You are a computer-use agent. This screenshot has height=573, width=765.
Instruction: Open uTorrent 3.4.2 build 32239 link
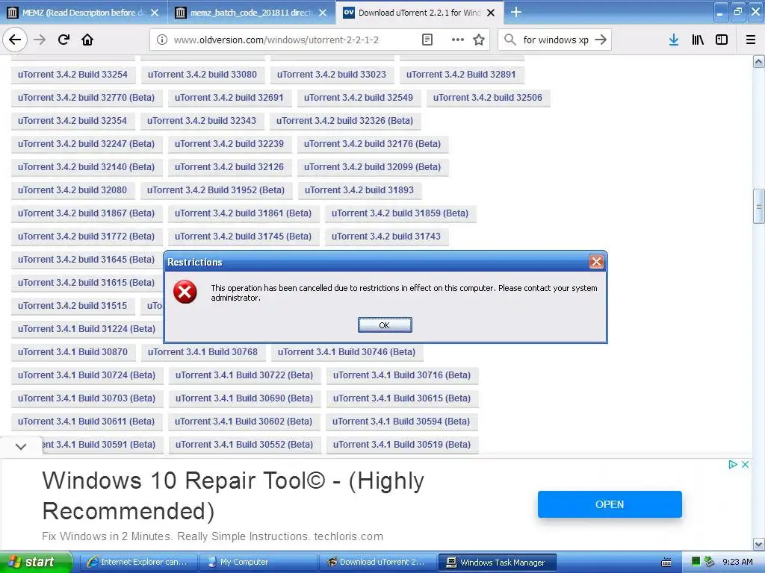click(229, 144)
